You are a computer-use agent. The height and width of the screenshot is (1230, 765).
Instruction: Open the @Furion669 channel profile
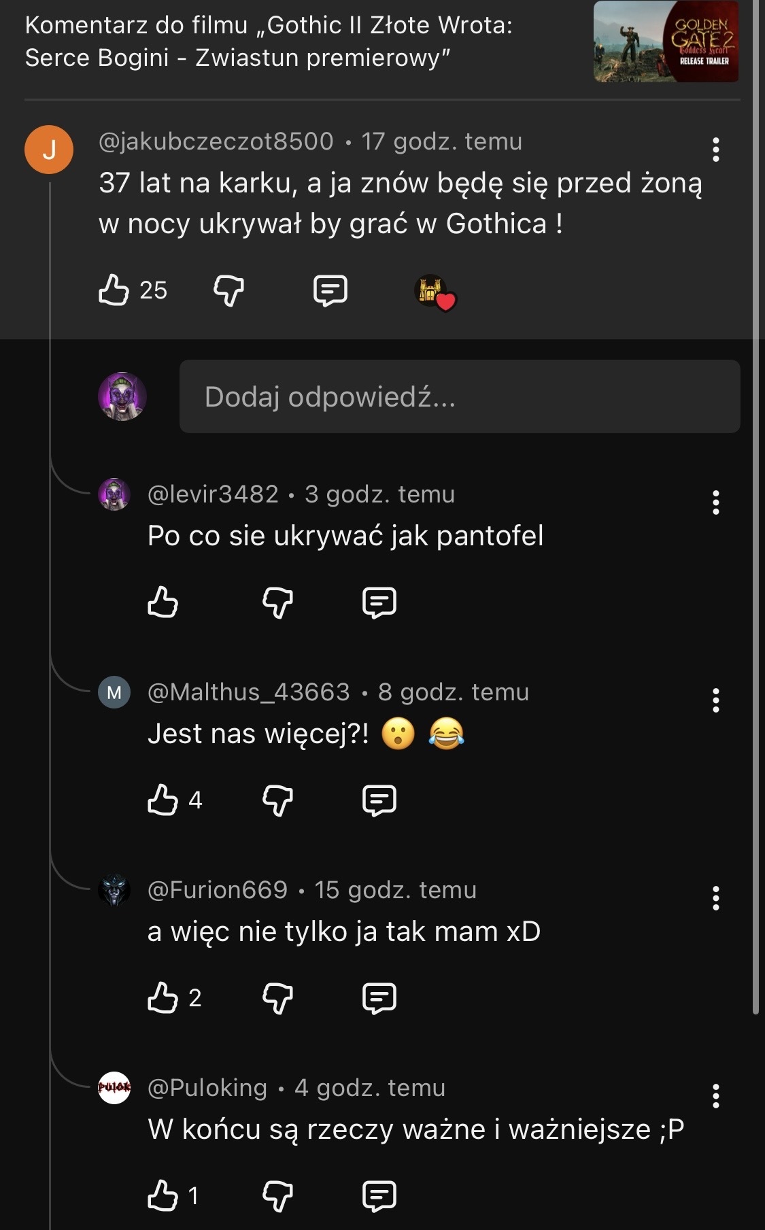(114, 890)
